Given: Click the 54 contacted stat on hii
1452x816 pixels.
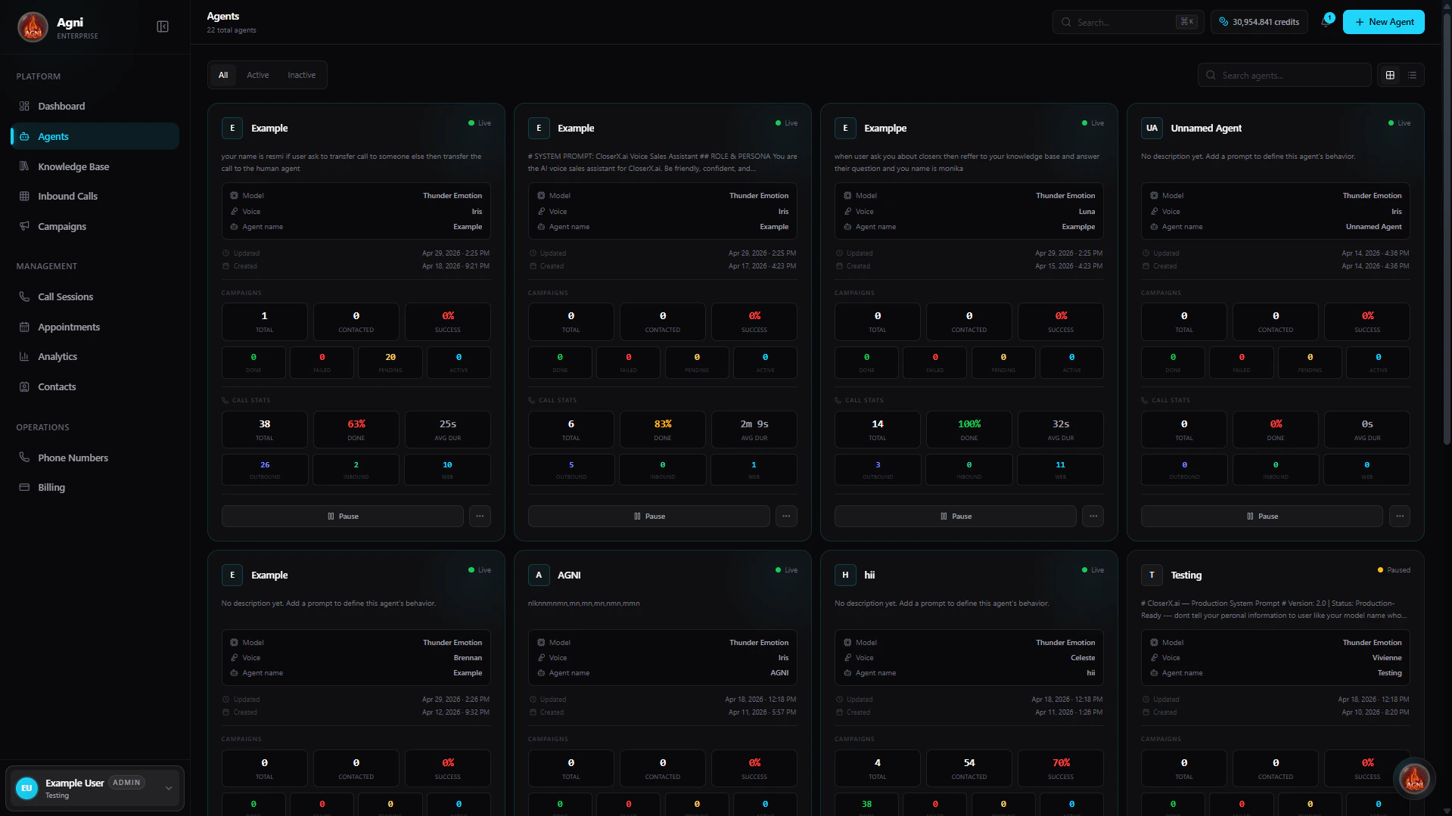Looking at the screenshot, I should (969, 768).
